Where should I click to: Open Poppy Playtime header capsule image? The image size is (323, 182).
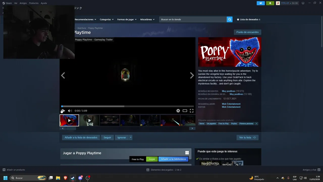pos(230,52)
